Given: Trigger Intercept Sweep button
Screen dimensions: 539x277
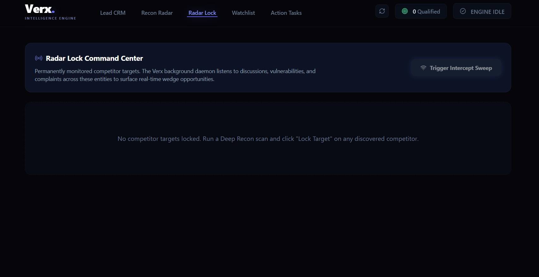Looking at the screenshot, I should click(456, 68).
